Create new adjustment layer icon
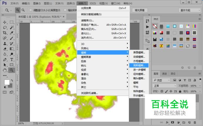This screenshot has width=203, height=126. 178,122
